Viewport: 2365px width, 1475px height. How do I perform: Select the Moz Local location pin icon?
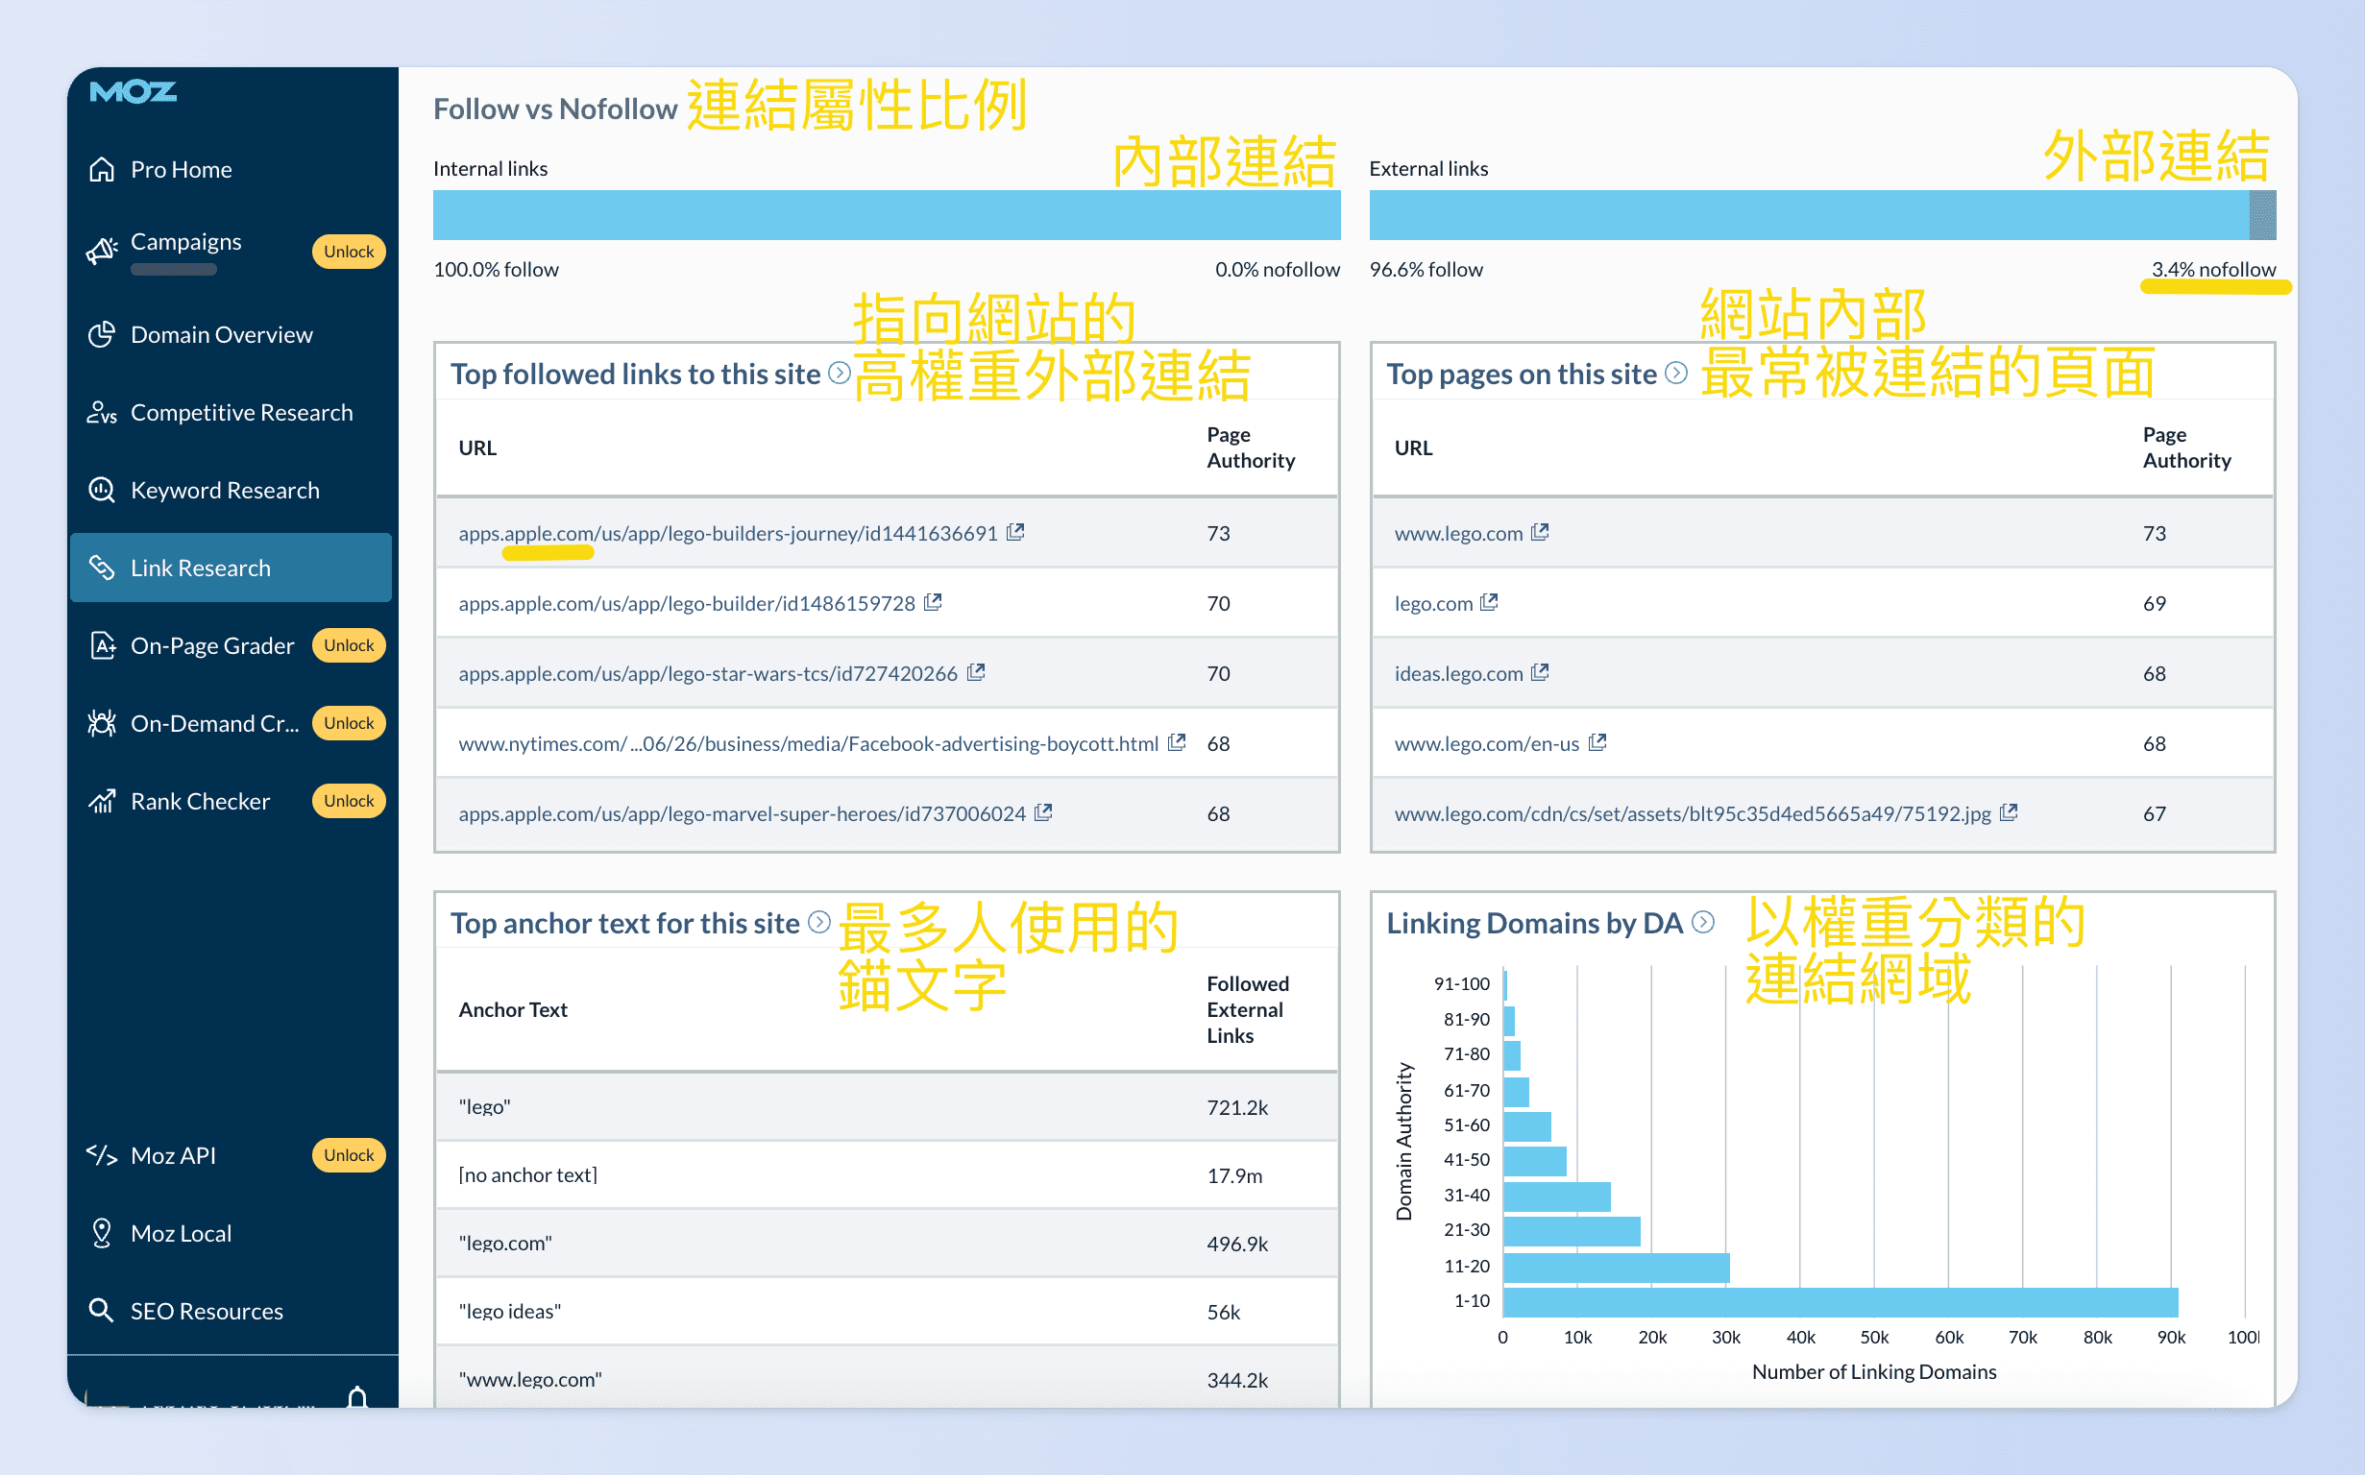(103, 1232)
